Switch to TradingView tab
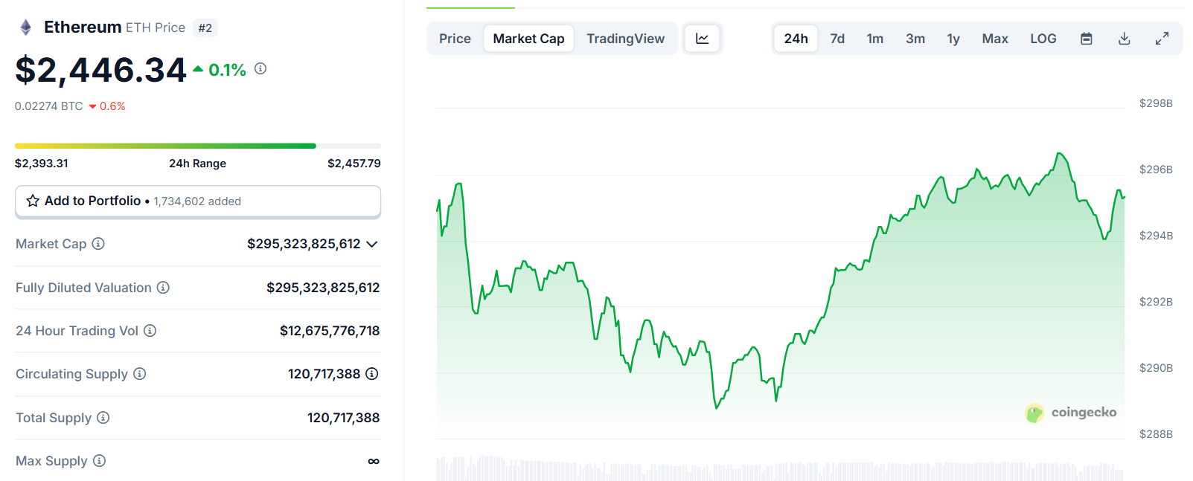The height and width of the screenshot is (481, 1193). click(x=625, y=39)
